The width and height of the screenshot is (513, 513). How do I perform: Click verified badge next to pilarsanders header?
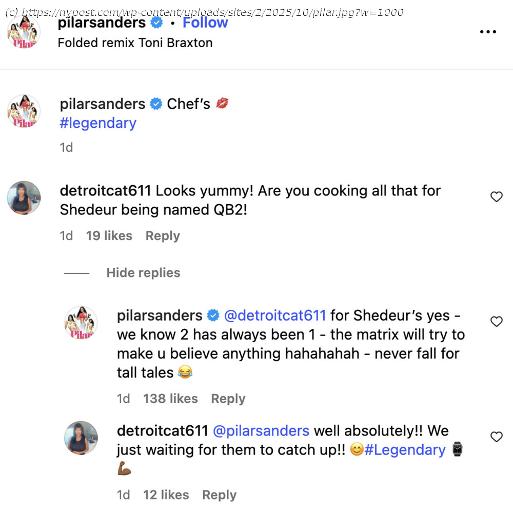[156, 23]
